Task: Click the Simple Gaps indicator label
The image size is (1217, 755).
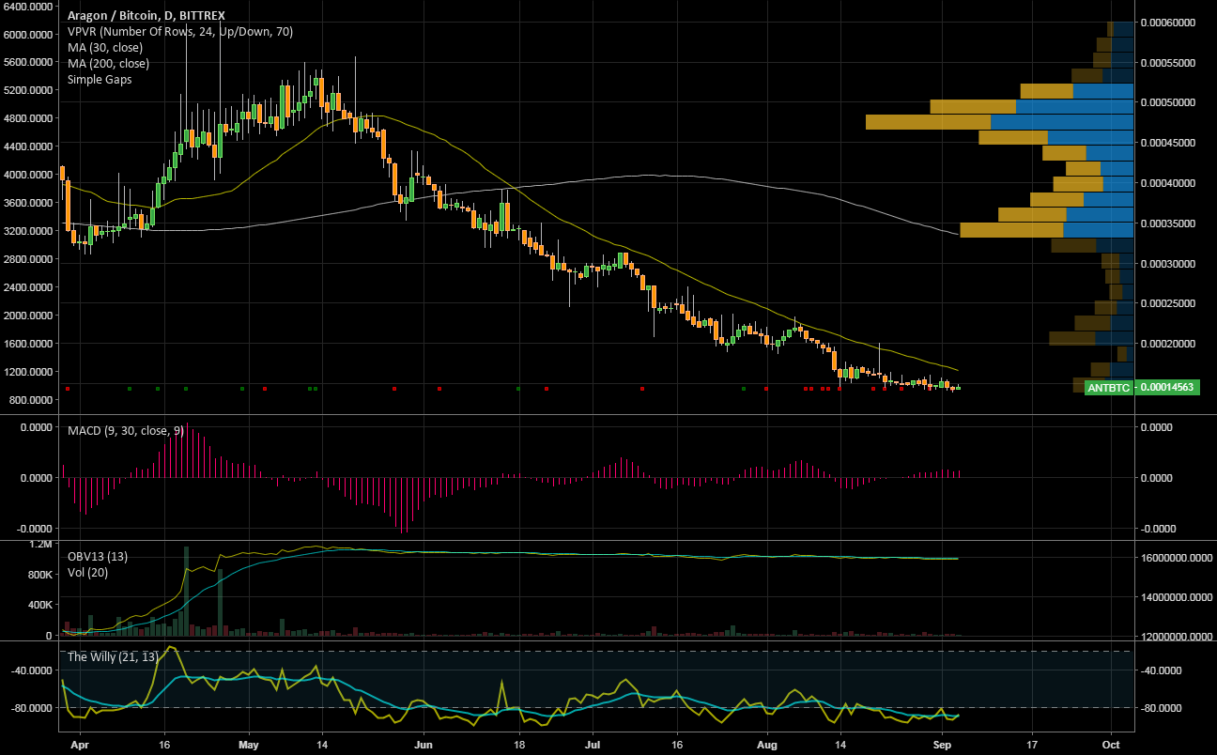Action: click(100, 80)
